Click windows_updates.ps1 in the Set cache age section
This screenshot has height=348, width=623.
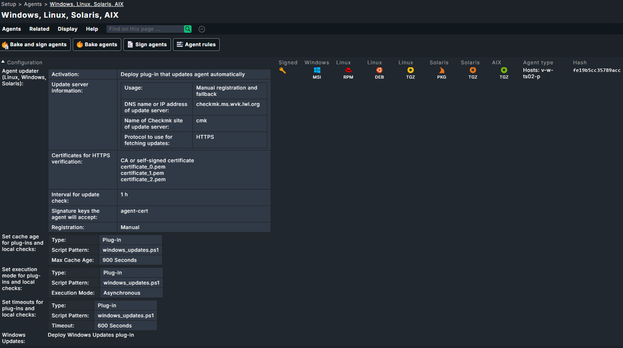131,250
